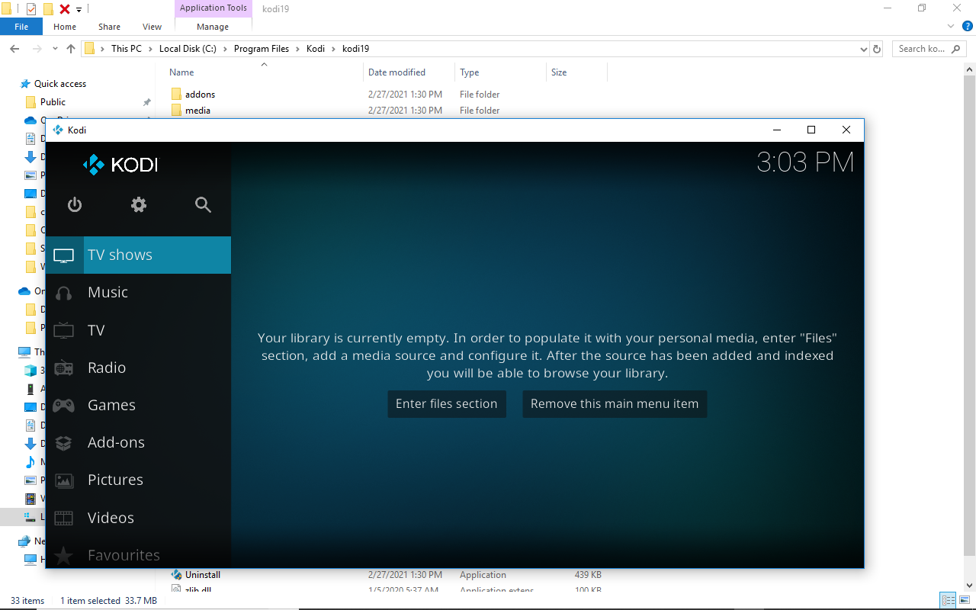The width and height of the screenshot is (976, 610).
Task: Click Properties checkmark icon in title bar
Action: tap(31, 9)
